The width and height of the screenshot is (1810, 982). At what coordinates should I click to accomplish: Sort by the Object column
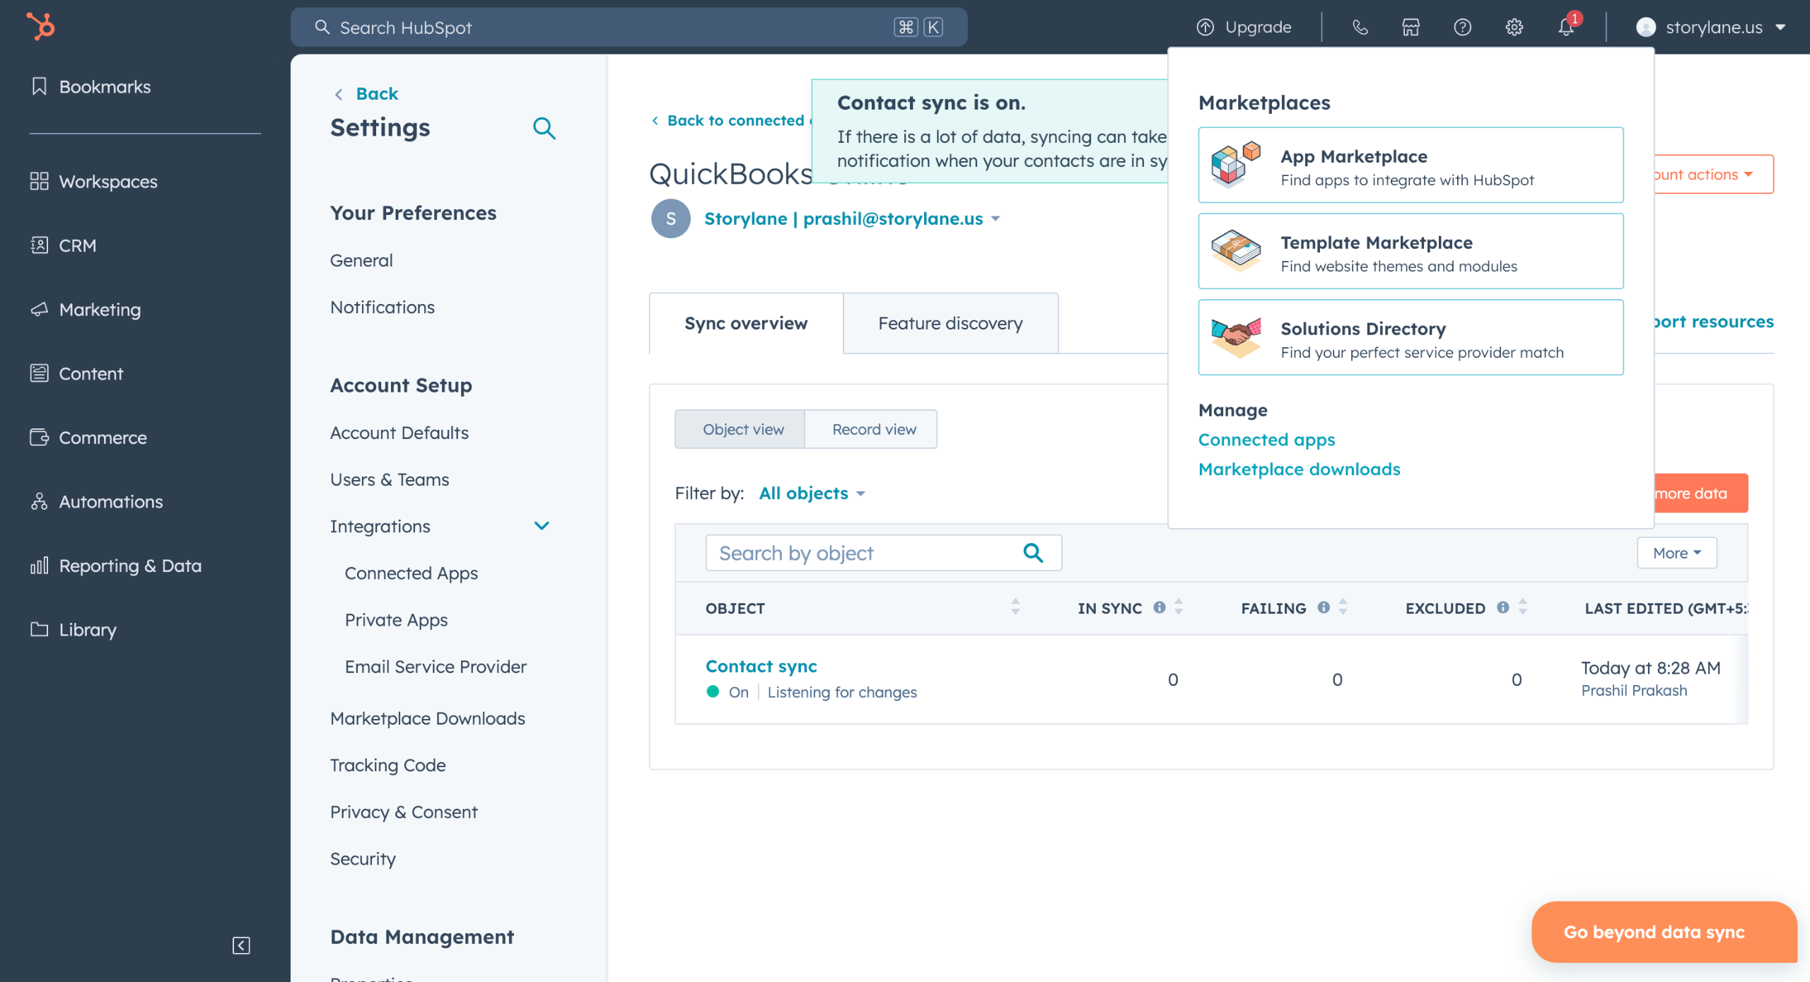[x=1015, y=607]
